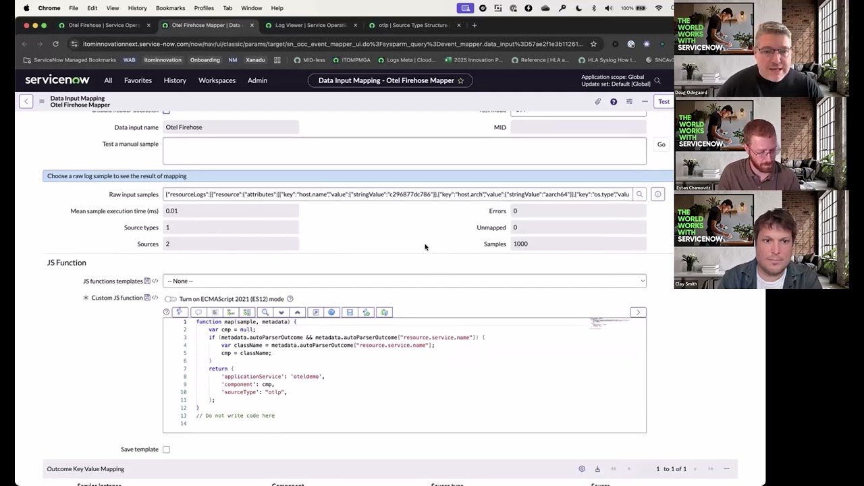
Task: Click the Raw input samples preview slider control
Action: click(657, 194)
